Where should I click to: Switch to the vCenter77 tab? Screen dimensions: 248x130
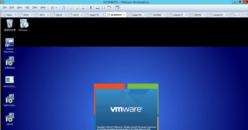pyautogui.click(x=177, y=15)
